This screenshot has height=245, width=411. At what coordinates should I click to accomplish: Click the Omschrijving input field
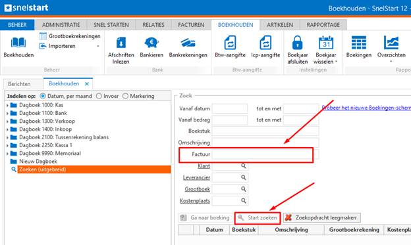(265, 143)
